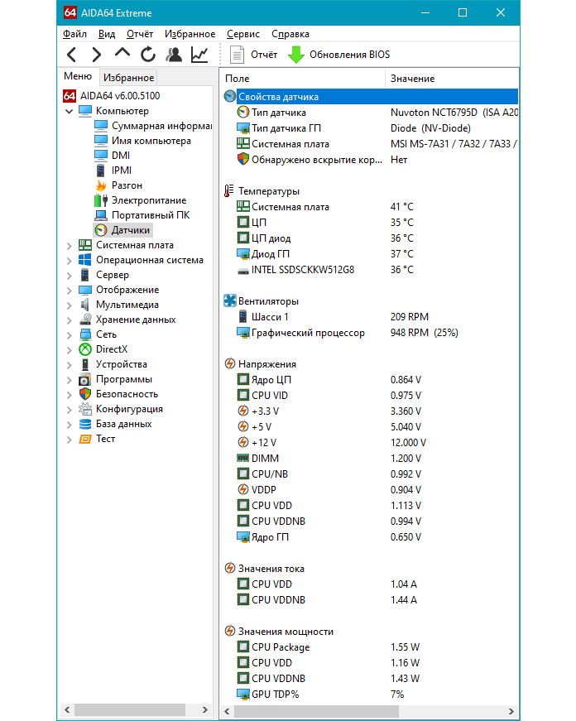Expand the DirectX tree node
The width and height of the screenshot is (576, 721).
click(69, 350)
